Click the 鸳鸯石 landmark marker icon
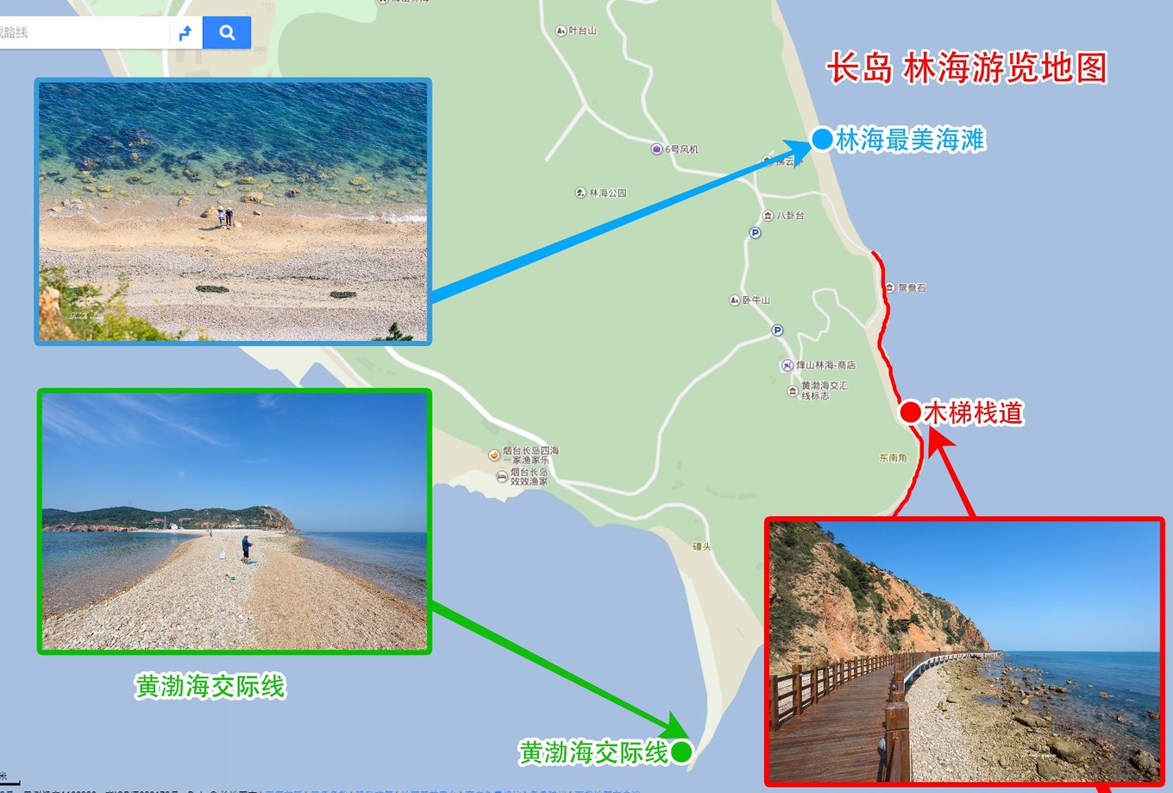Image resolution: width=1173 pixels, height=793 pixels. (889, 287)
